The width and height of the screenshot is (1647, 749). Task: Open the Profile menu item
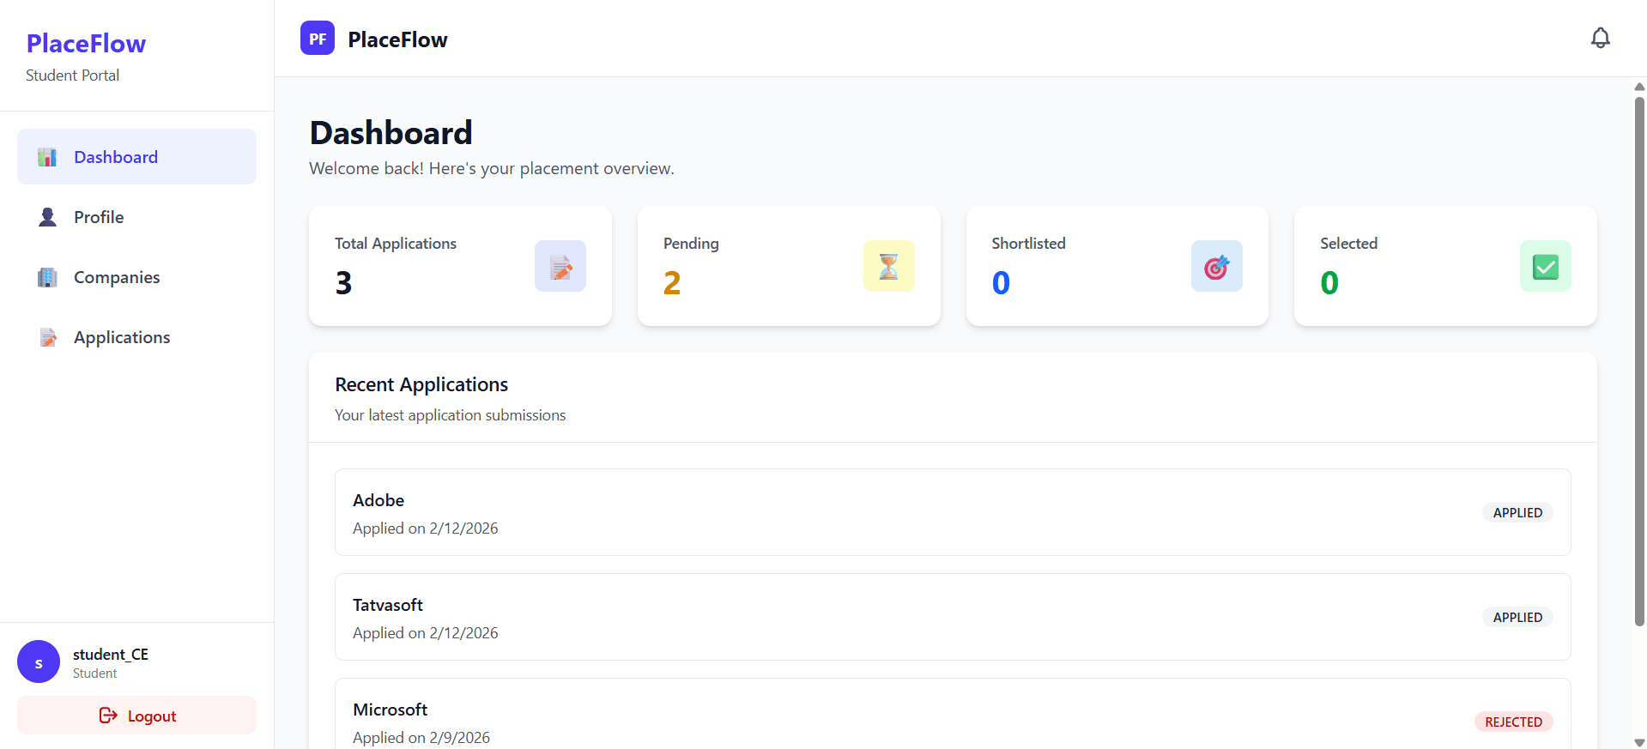pos(136,217)
